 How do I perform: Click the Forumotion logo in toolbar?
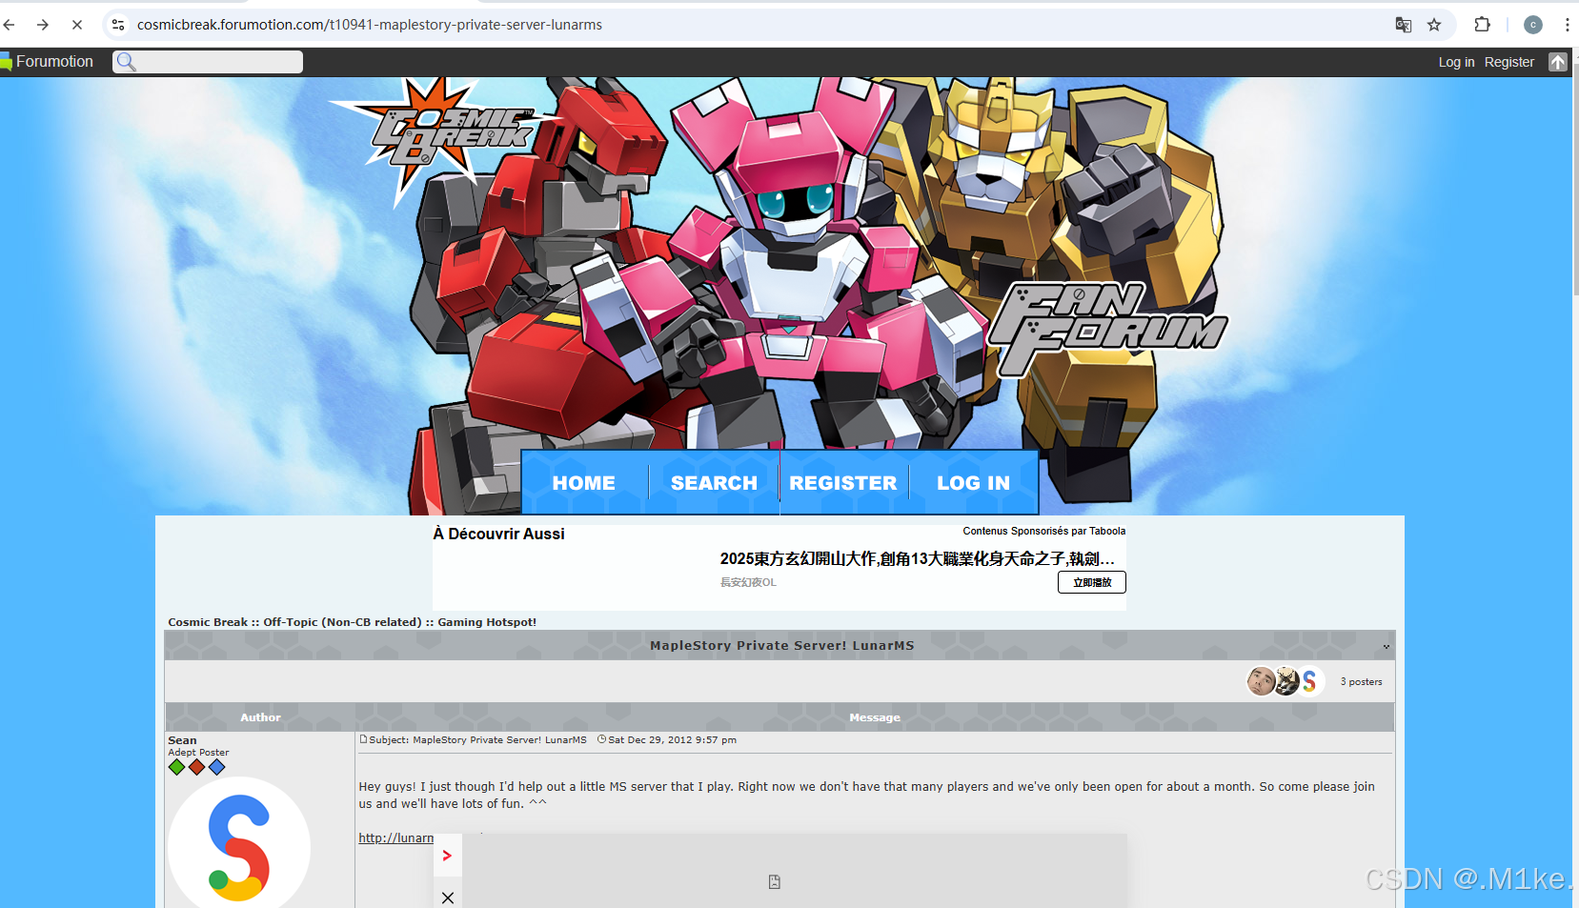pyautogui.click(x=48, y=62)
